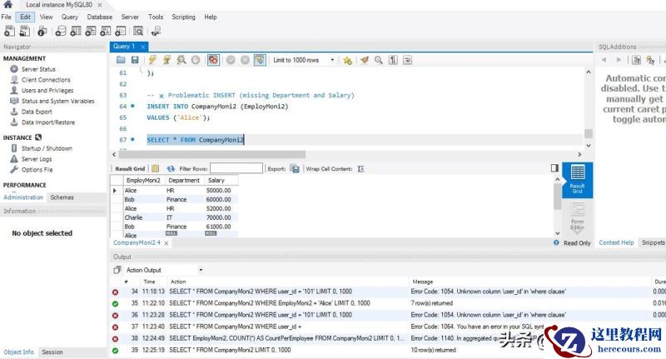The width and height of the screenshot is (666, 359).
Task: Toggle stop-on-error execution button
Action: (x=213, y=60)
